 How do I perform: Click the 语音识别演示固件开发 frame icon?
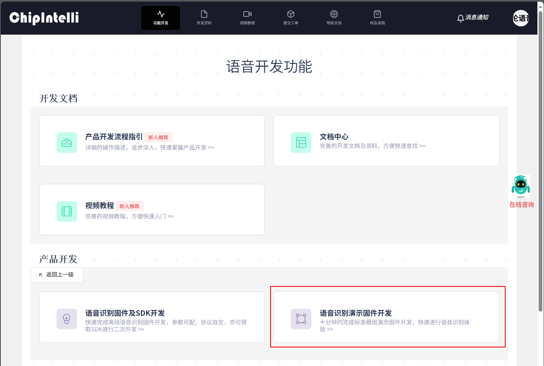coord(301,319)
